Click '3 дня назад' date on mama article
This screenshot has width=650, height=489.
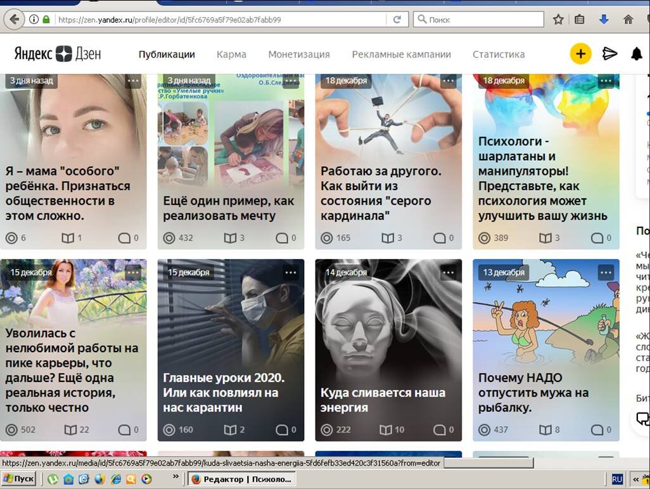point(32,80)
